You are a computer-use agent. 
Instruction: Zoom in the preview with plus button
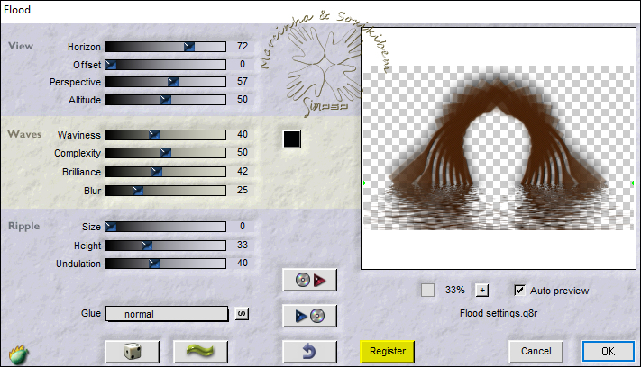pyautogui.click(x=482, y=290)
